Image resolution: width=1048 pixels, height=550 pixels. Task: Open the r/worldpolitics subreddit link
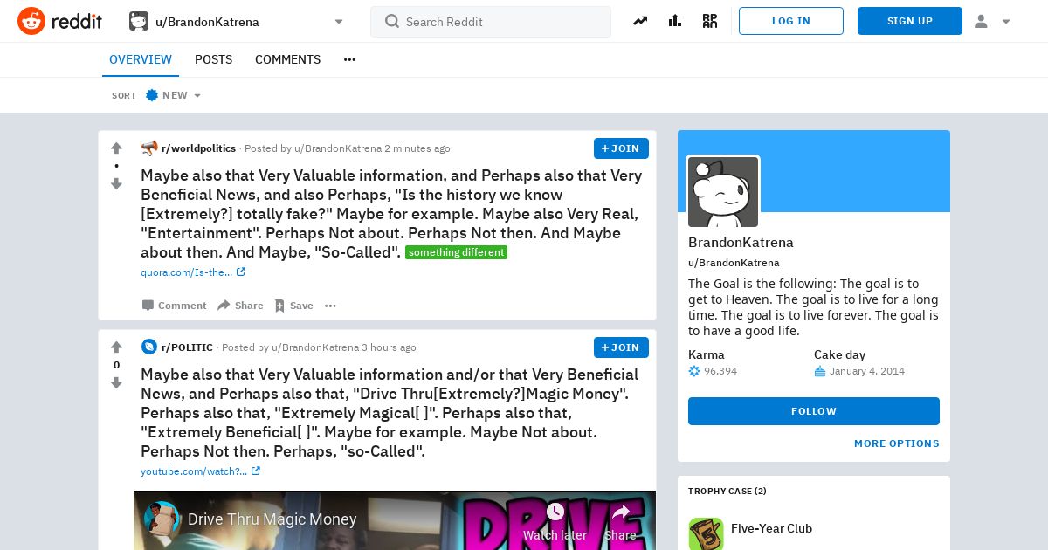(x=198, y=148)
